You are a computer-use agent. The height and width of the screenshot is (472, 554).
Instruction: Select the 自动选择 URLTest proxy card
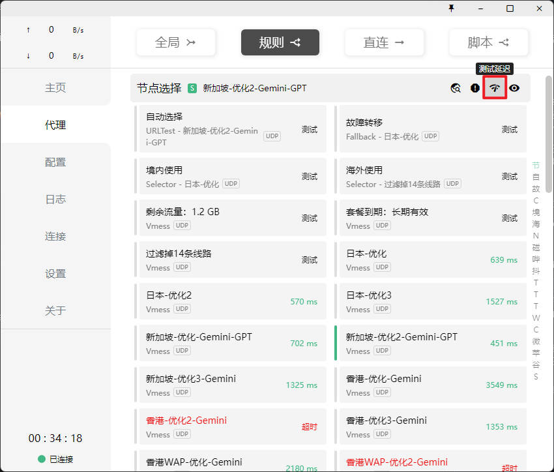230,129
